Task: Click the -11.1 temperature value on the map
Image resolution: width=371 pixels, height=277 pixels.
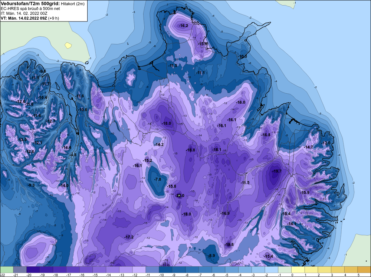Action: (200, 73)
